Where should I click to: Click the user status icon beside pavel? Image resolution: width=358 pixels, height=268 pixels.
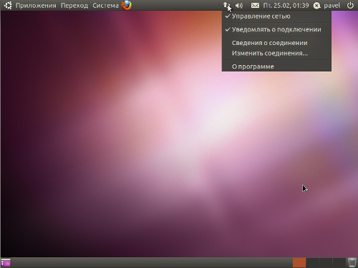(316, 6)
